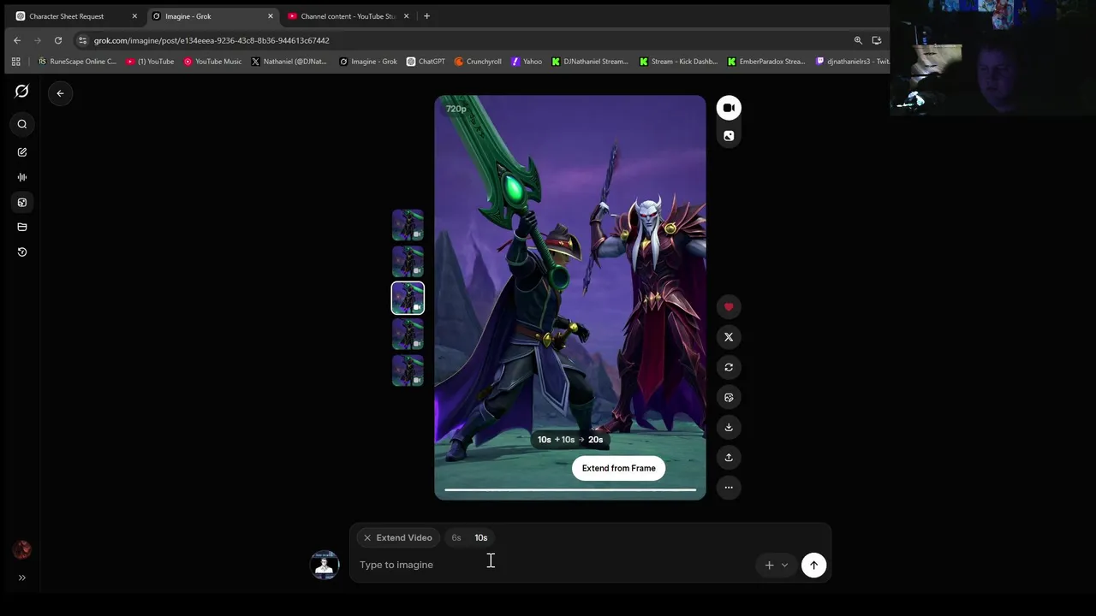This screenshot has width=1096, height=616.
Task: Click the plus attach button
Action: pyautogui.click(x=769, y=565)
